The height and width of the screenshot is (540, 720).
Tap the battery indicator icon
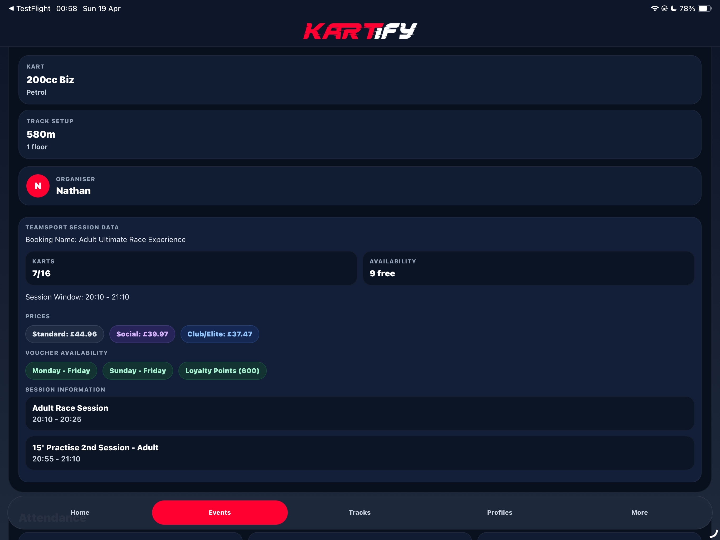(705, 8)
